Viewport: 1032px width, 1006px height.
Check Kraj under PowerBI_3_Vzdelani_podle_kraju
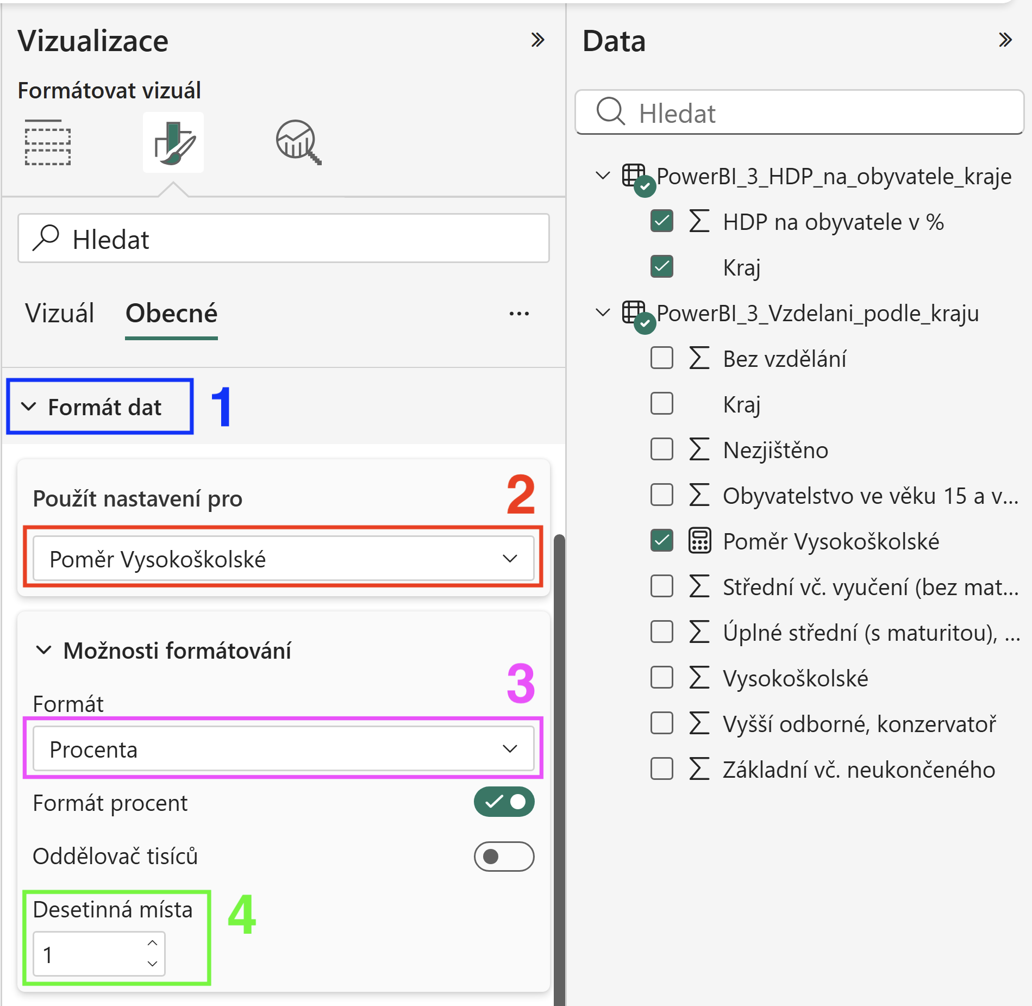pyautogui.click(x=662, y=404)
